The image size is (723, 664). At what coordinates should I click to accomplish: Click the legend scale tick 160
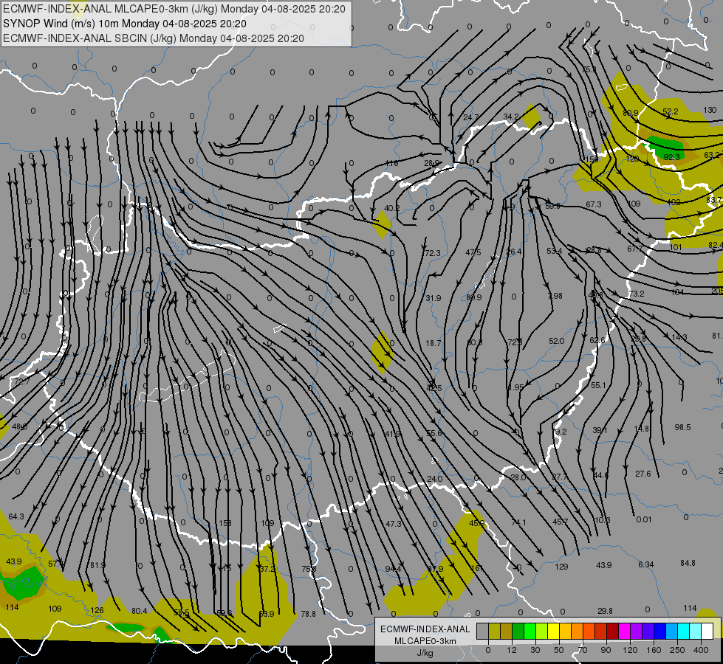654,650
